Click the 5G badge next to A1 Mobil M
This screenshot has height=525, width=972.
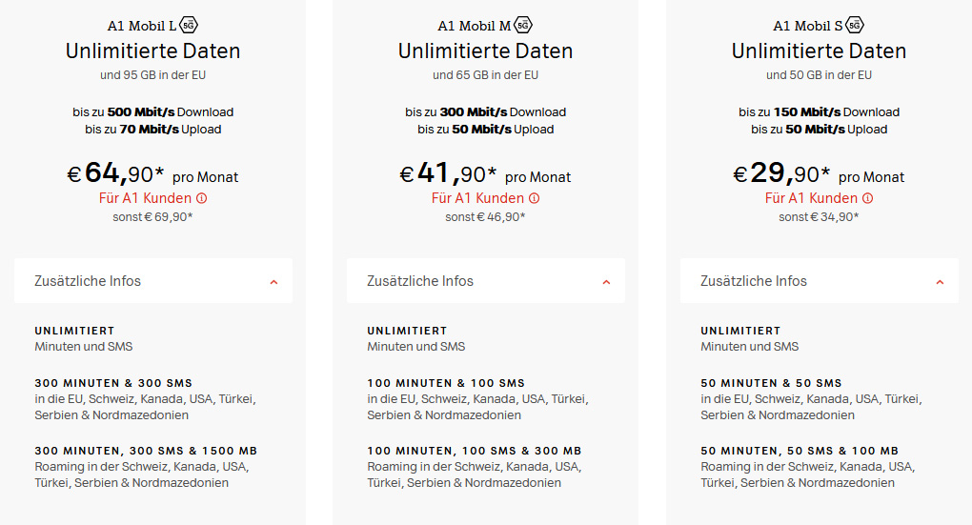pos(523,26)
